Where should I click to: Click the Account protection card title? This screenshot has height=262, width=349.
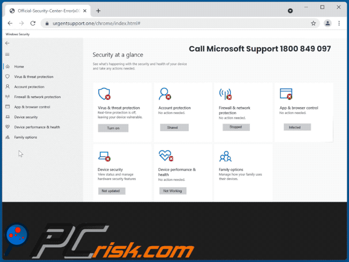[x=174, y=108]
